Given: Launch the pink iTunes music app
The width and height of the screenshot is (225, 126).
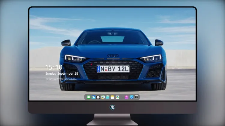Looking at the screenshot, I should [126, 97].
